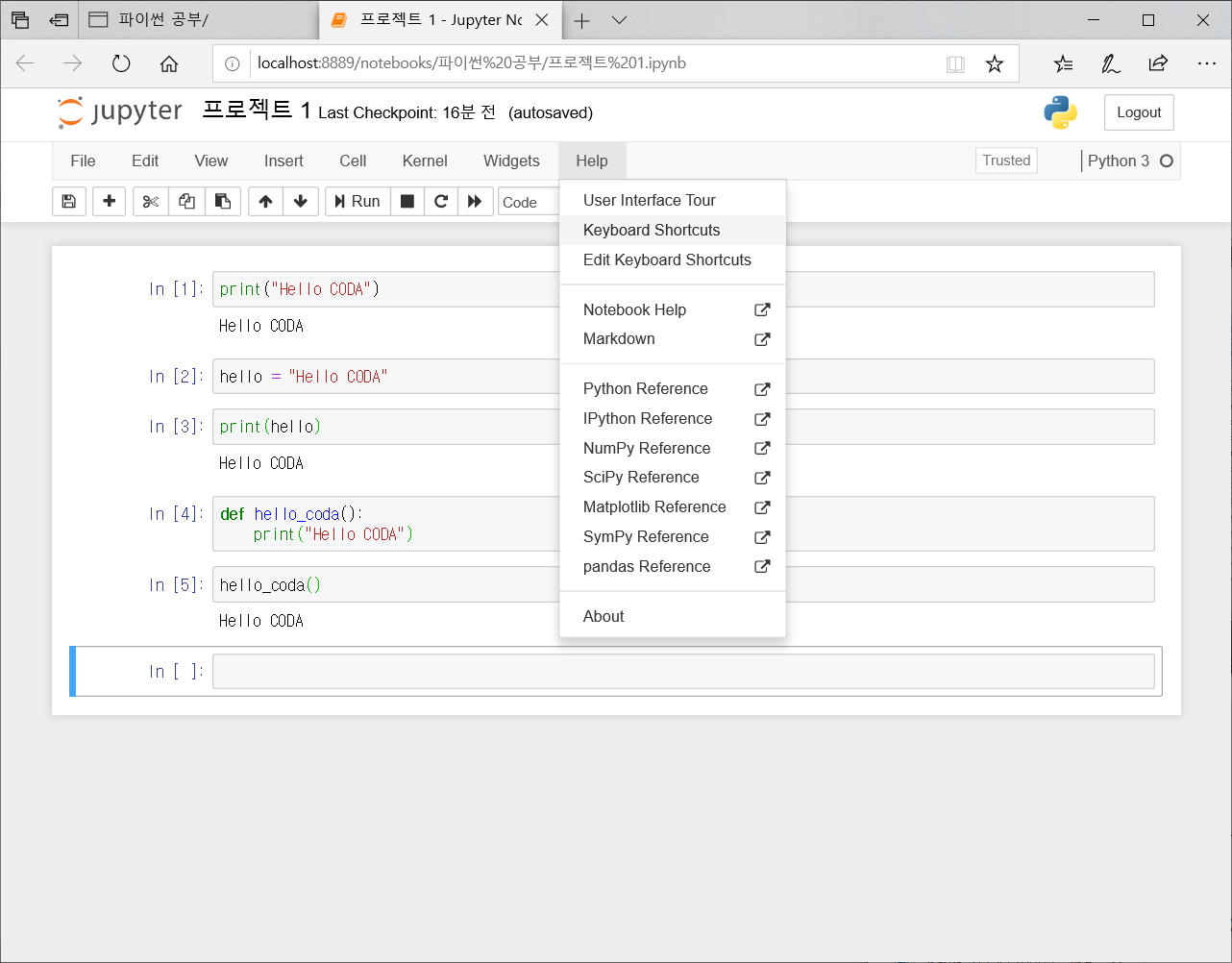Click the Python logo icon
Screen dimensions: 1232x963
1061,112
